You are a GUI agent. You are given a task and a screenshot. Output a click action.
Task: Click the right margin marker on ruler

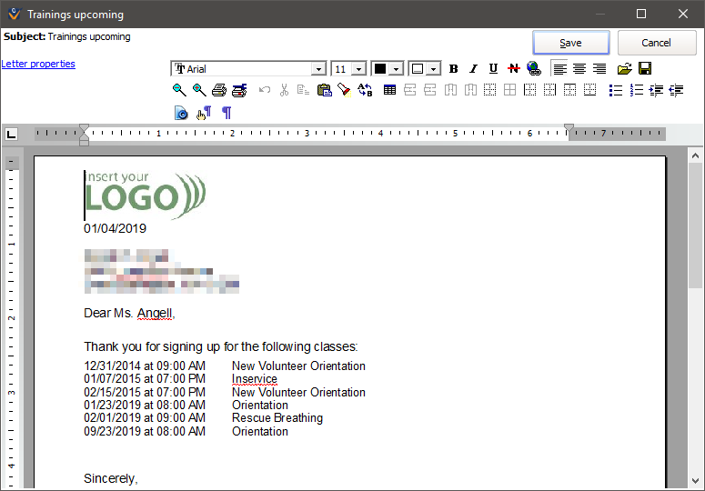tap(569, 128)
